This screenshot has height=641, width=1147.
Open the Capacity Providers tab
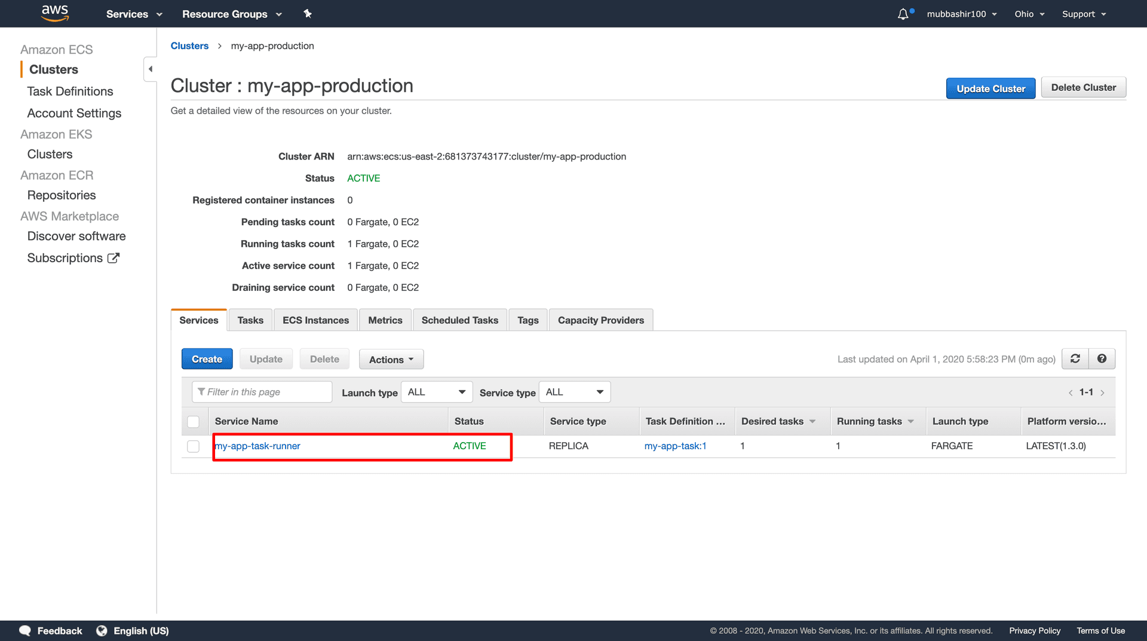click(601, 320)
